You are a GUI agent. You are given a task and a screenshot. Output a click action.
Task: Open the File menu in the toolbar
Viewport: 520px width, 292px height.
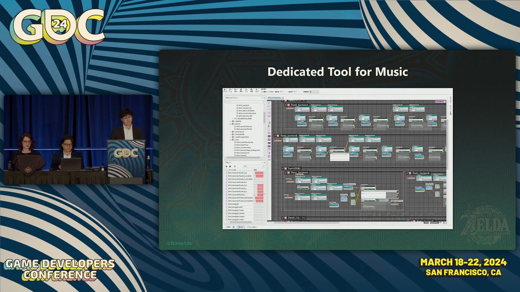tap(225, 91)
